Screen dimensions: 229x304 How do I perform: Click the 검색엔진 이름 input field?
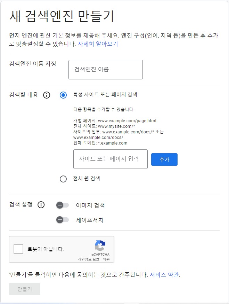click(106, 70)
